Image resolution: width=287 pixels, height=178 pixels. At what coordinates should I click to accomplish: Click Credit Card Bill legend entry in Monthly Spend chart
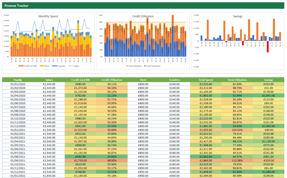click(x=28, y=66)
